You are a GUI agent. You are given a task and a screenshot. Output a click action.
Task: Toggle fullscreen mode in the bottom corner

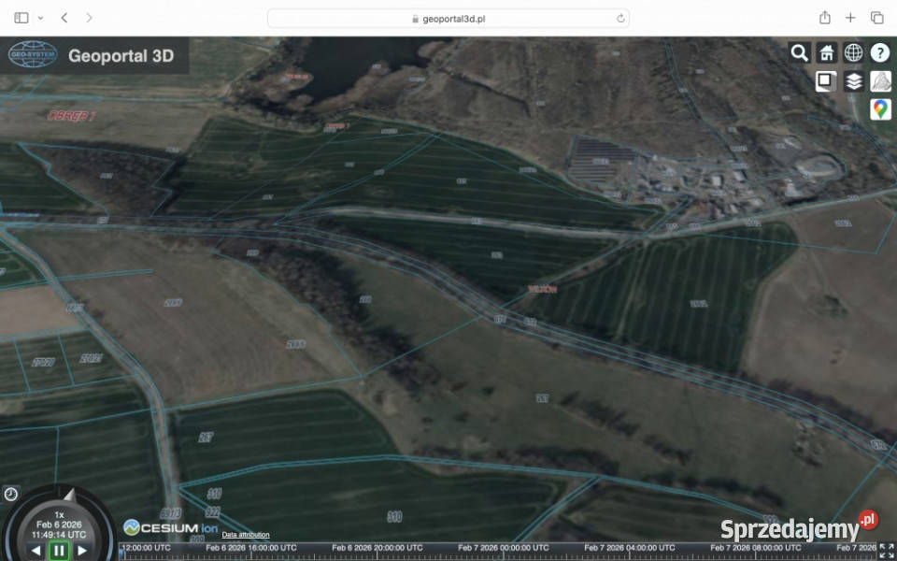[886, 551]
